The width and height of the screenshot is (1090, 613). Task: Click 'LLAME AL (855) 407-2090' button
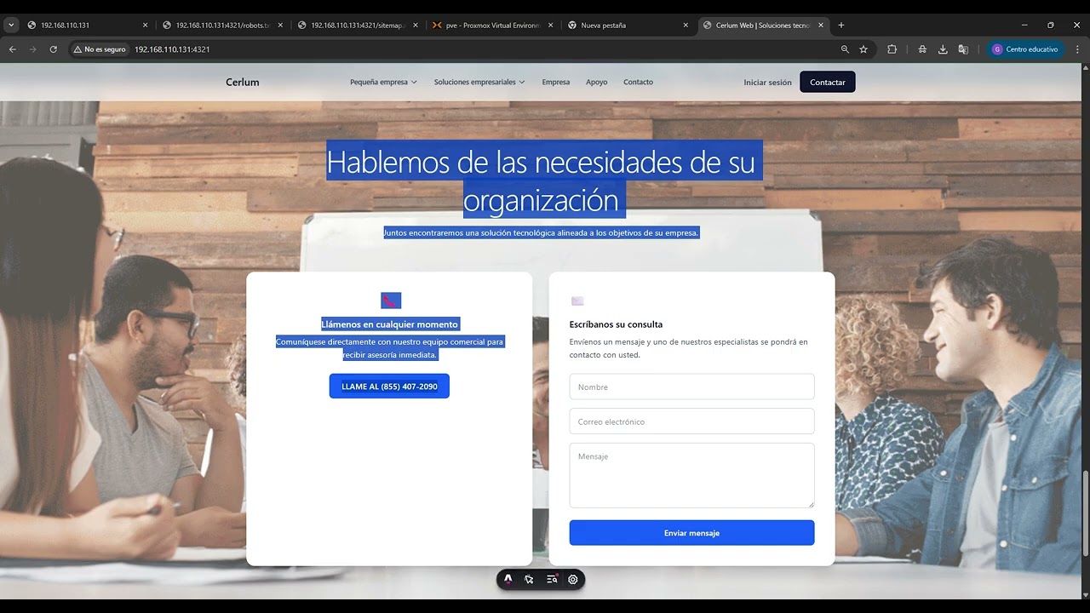point(389,386)
